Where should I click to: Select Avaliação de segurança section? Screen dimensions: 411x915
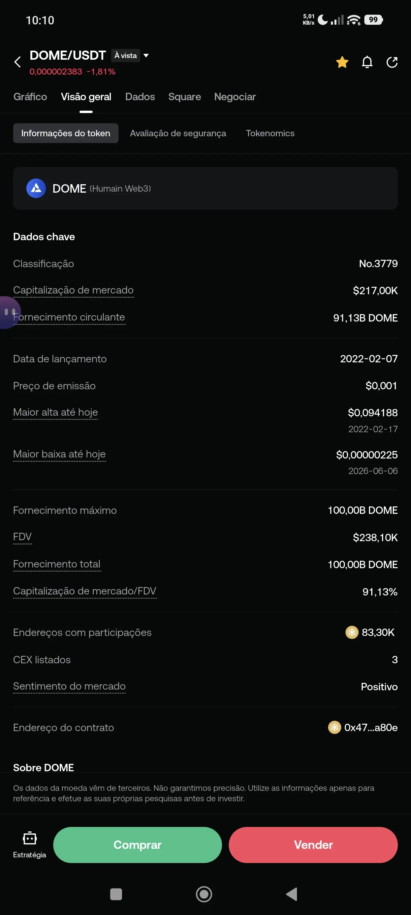(178, 133)
